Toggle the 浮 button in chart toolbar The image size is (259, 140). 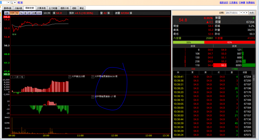click(25, 13)
